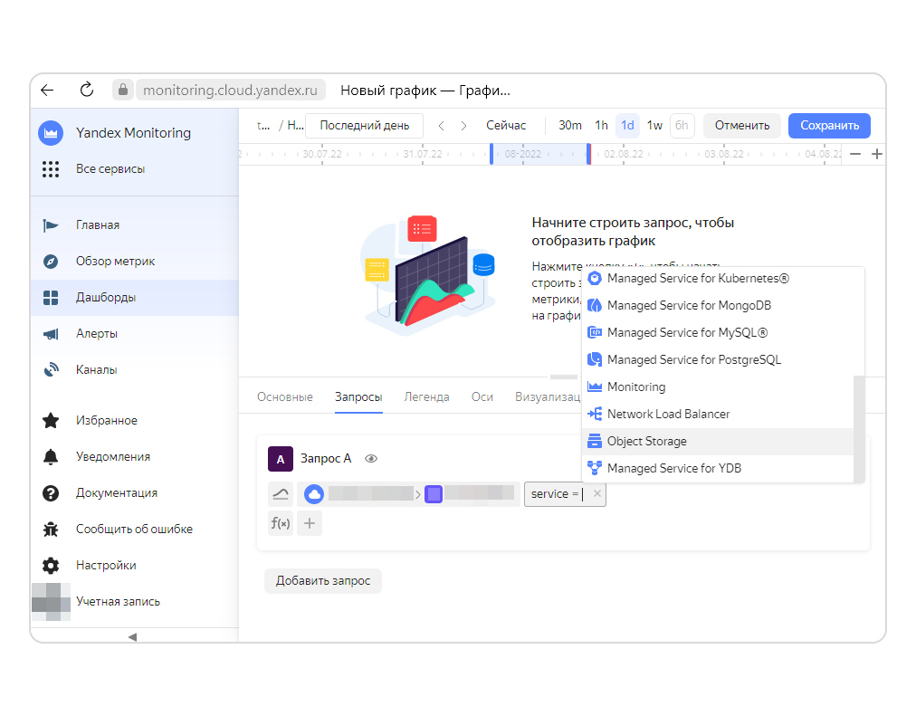
Task: Click the satellite icon for Каналы
Action: pos(51,370)
